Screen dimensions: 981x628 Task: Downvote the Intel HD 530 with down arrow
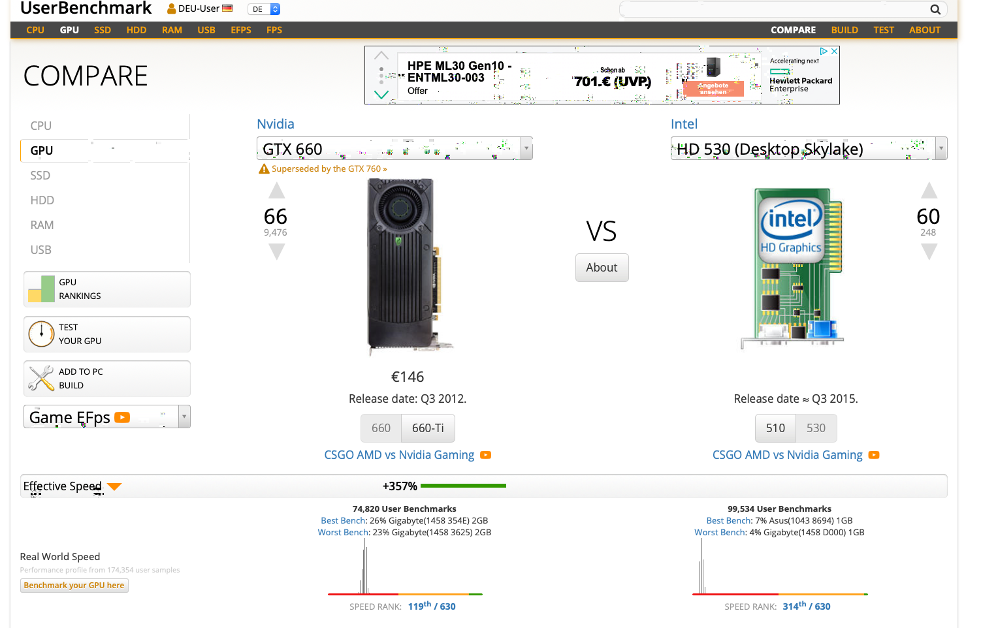(929, 251)
